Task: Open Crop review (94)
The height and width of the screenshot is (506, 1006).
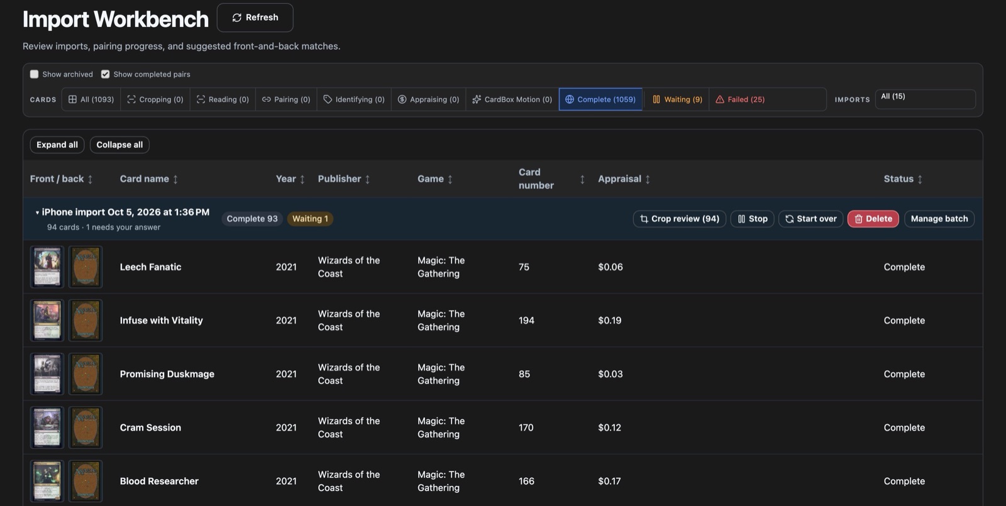Action: 680,219
